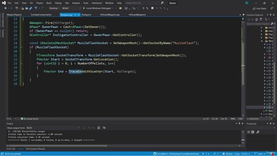Click Solution Explorer home icon
This screenshot has width=277, height=156.
[257, 19]
